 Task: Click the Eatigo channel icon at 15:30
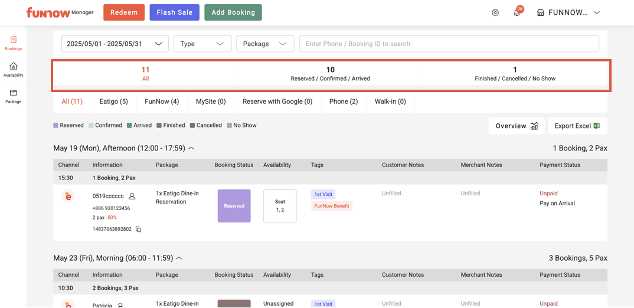coord(68,196)
